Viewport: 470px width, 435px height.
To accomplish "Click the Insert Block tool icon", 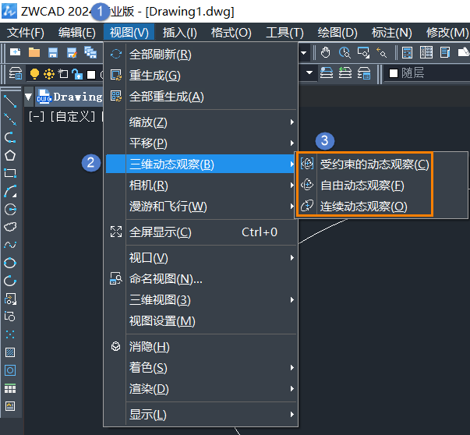I will [10, 299].
